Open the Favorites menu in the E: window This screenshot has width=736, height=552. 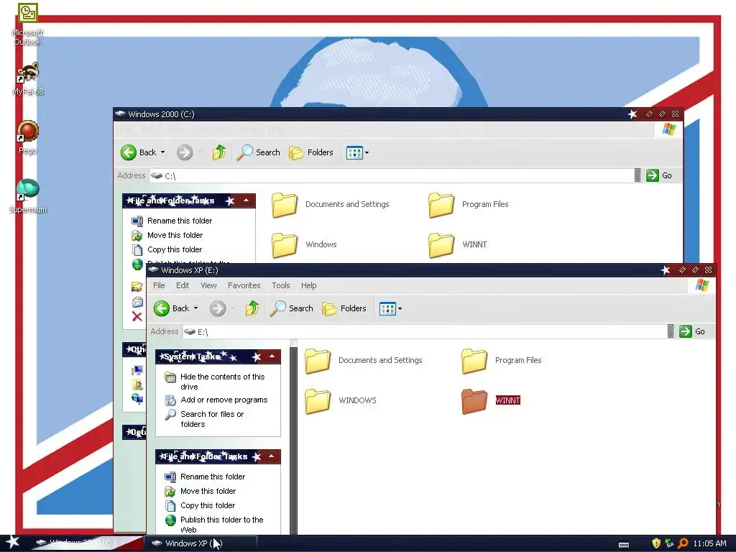244,285
